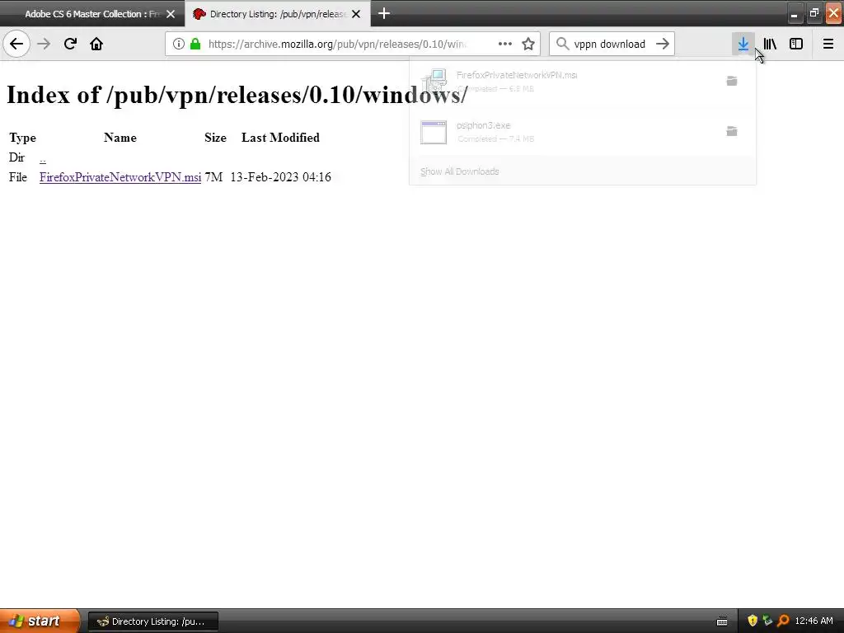This screenshot has width=844, height=633.
Task: Click the '13-Feb-2023 04:16' last modified text
Action: (x=280, y=177)
